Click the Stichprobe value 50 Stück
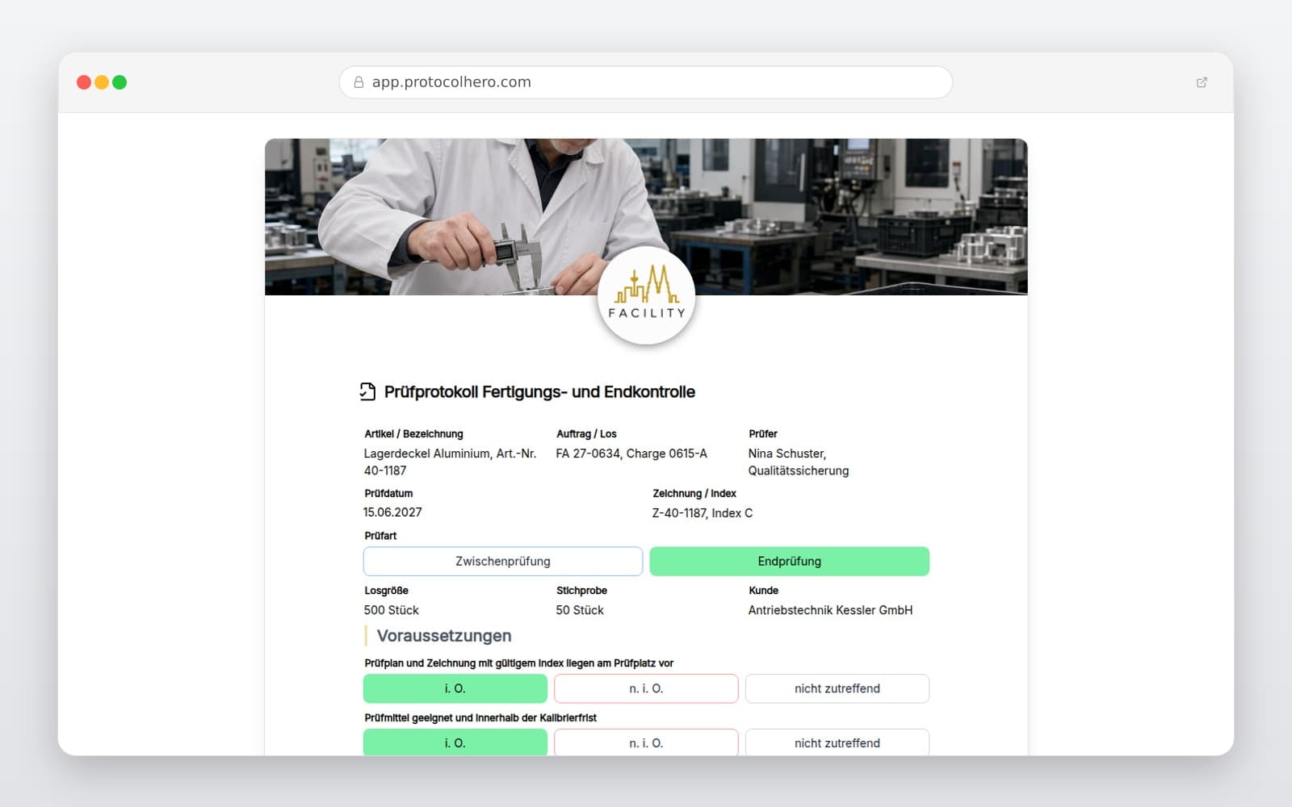This screenshot has height=807, width=1292. pos(580,610)
